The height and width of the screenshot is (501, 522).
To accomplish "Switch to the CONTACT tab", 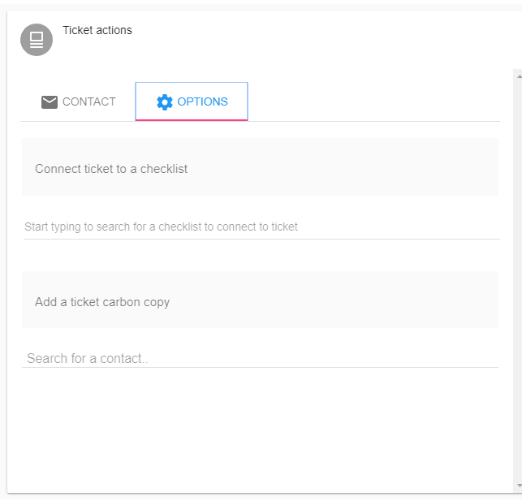I will tap(78, 101).
